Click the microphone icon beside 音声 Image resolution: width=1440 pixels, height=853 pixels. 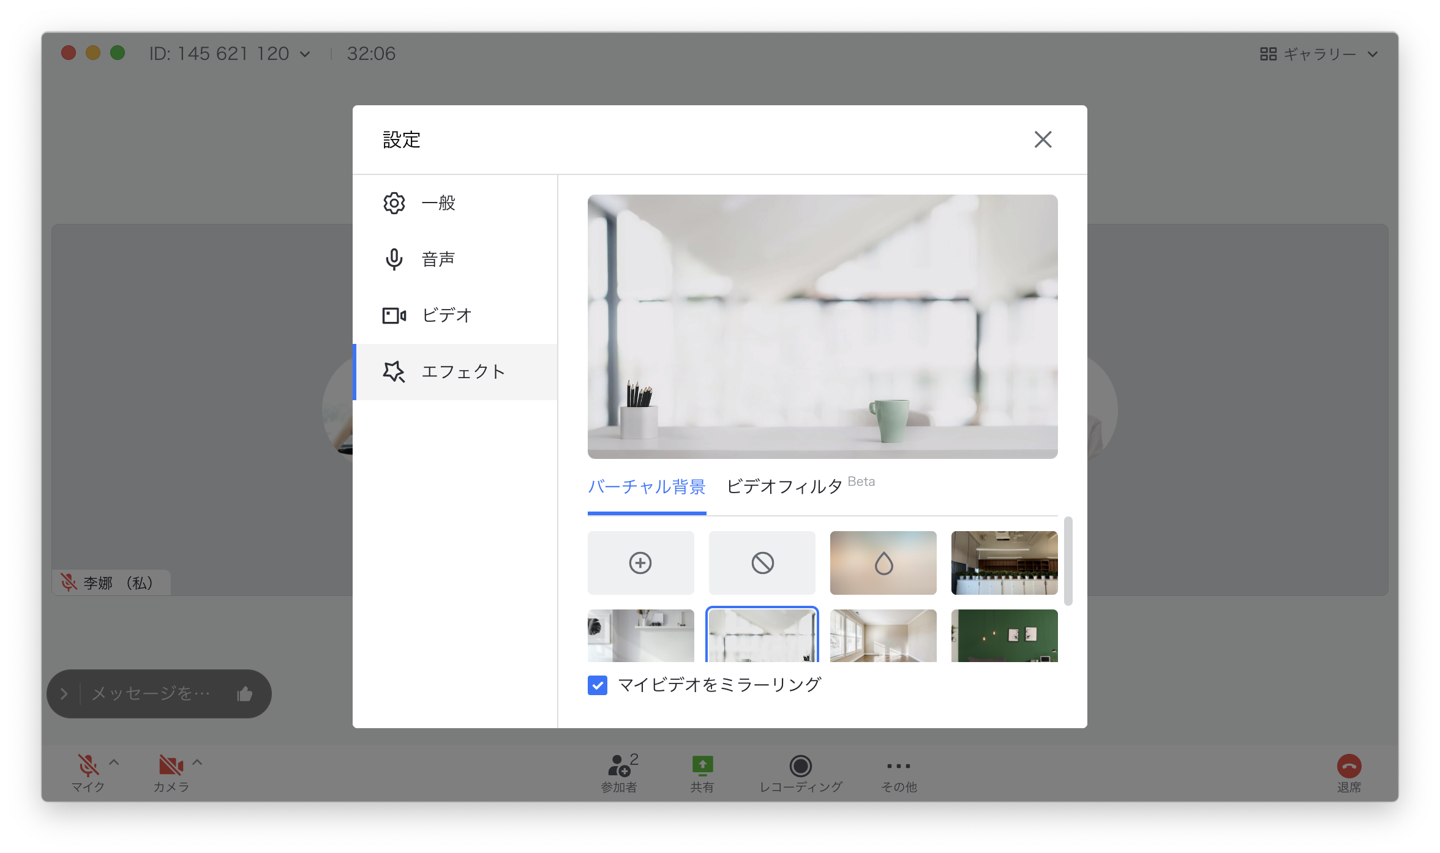(394, 259)
